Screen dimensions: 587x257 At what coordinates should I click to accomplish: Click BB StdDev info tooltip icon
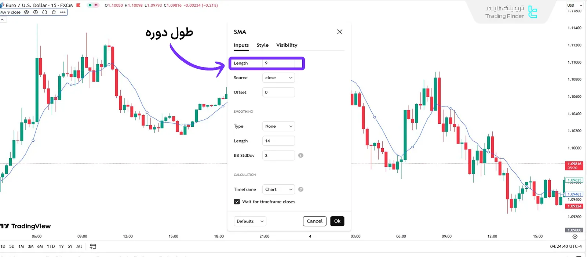coord(301,156)
